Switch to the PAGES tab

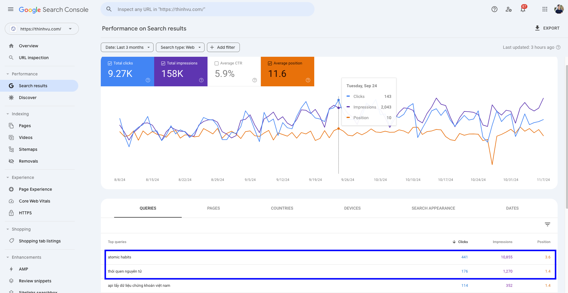[x=213, y=208]
